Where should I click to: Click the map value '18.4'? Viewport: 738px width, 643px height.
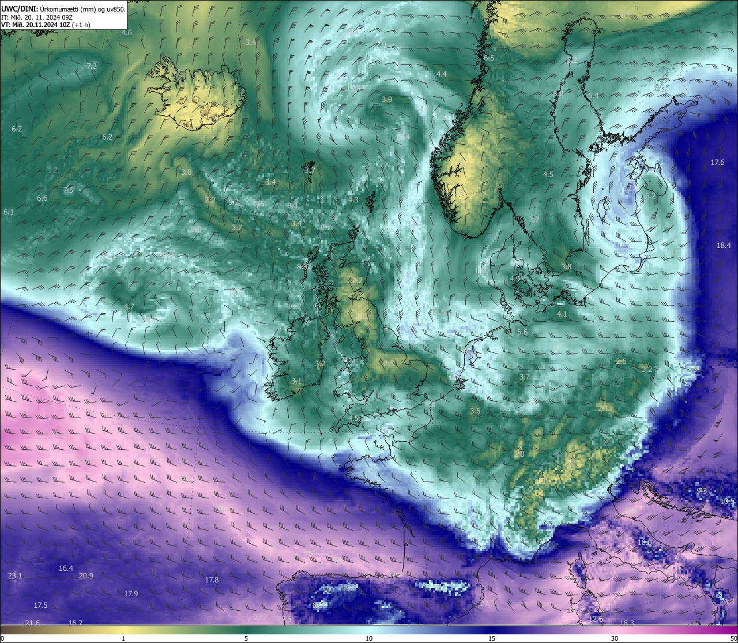[724, 246]
